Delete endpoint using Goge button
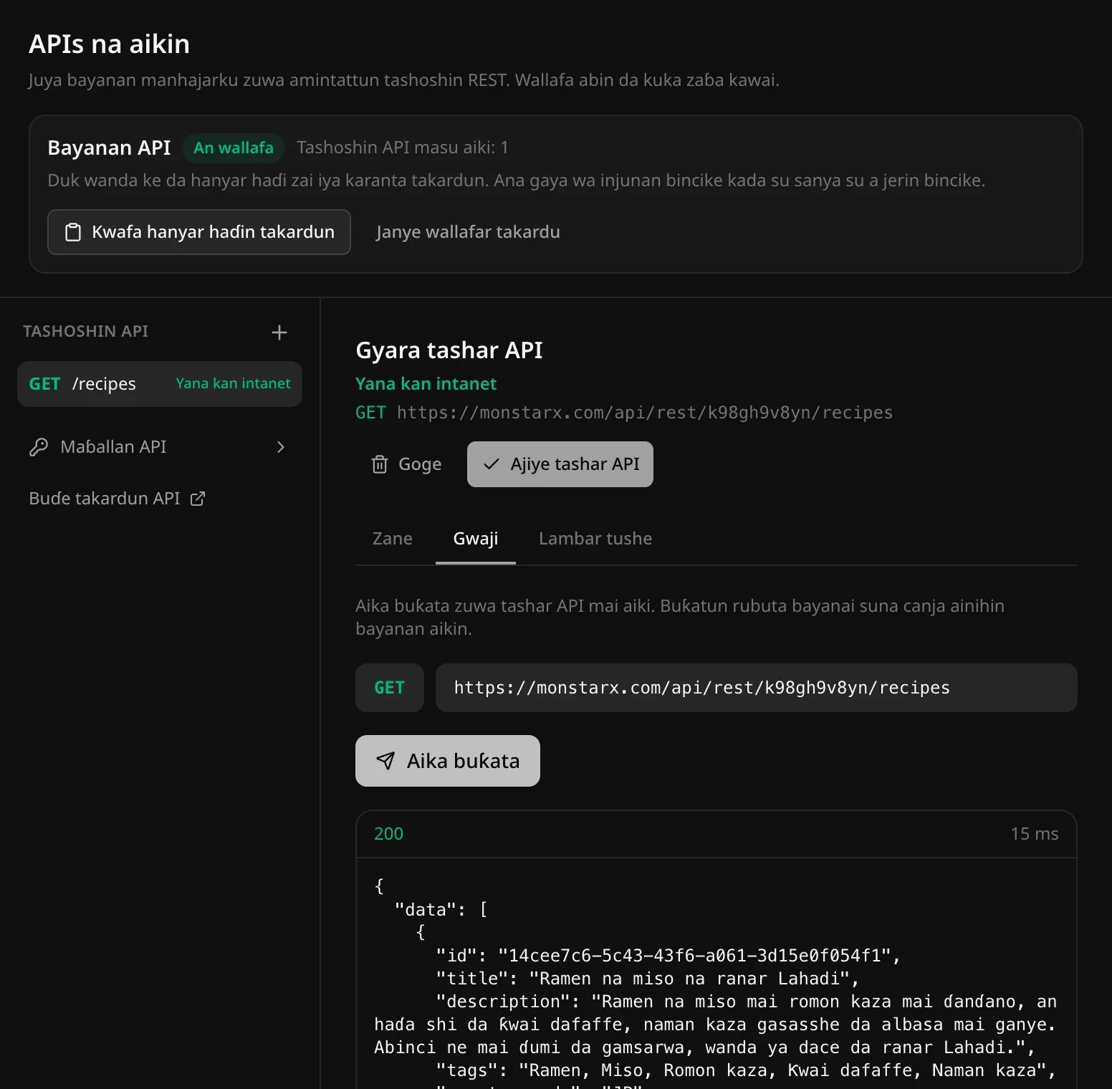The width and height of the screenshot is (1112, 1089). (x=407, y=464)
